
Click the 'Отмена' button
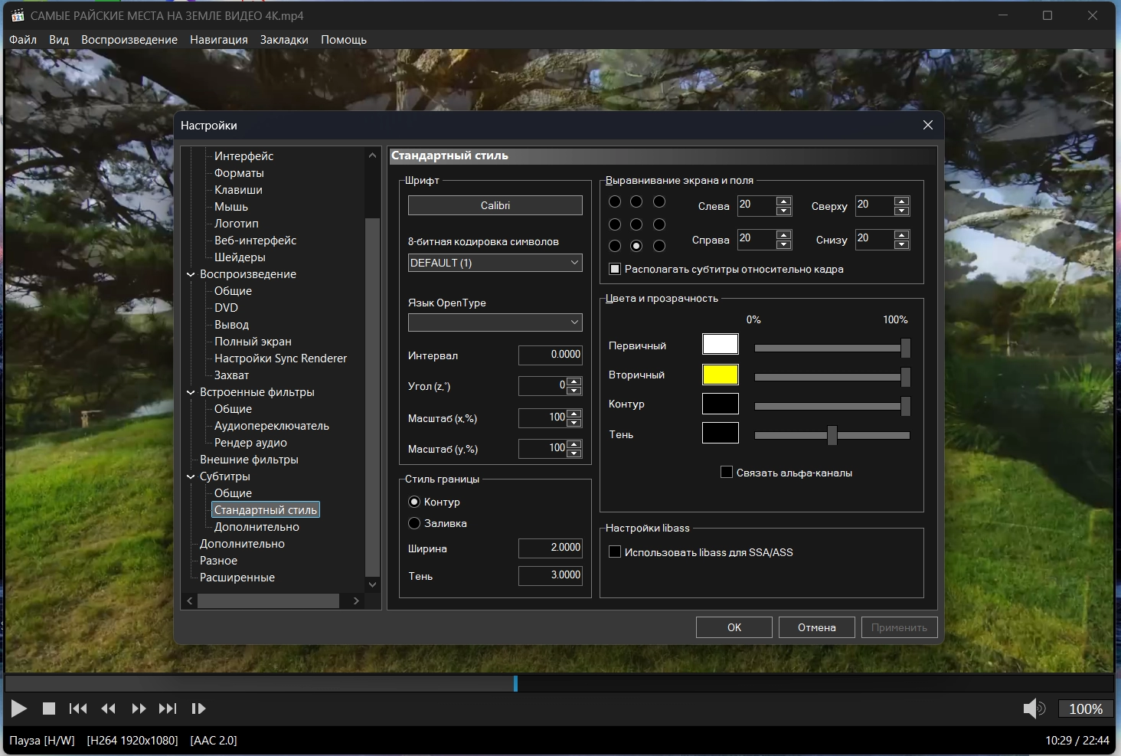(x=816, y=627)
